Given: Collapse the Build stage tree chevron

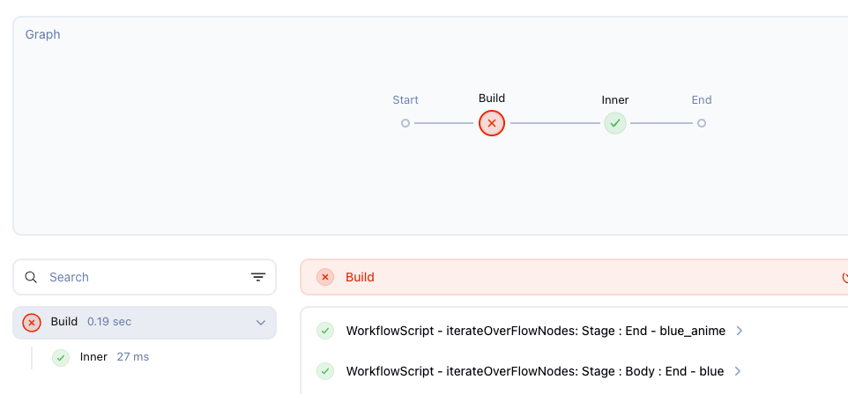Looking at the screenshot, I should tap(261, 323).
